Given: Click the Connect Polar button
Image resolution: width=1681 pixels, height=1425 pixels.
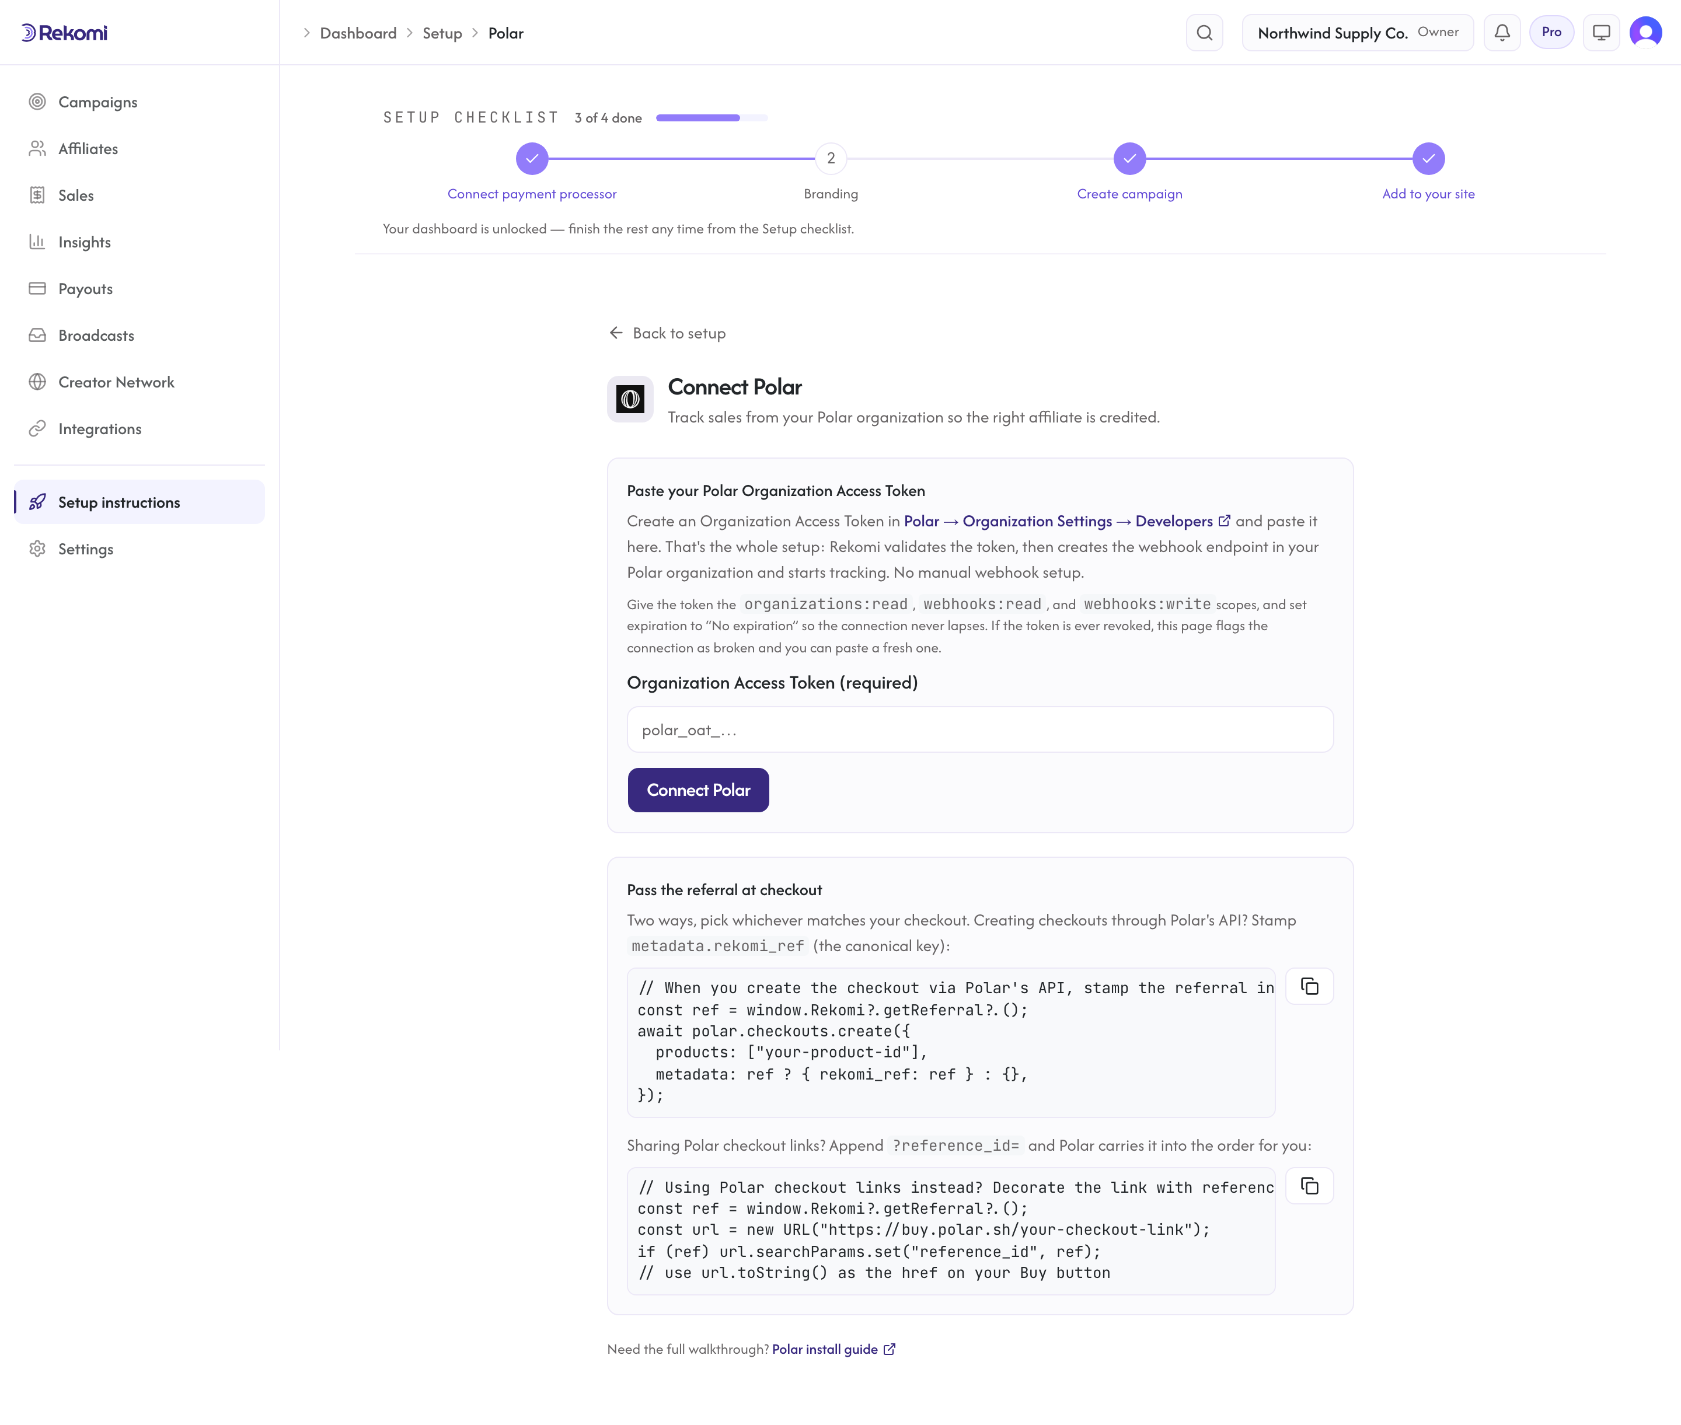Looking at the screenshot, I should (x=698, y=790).
